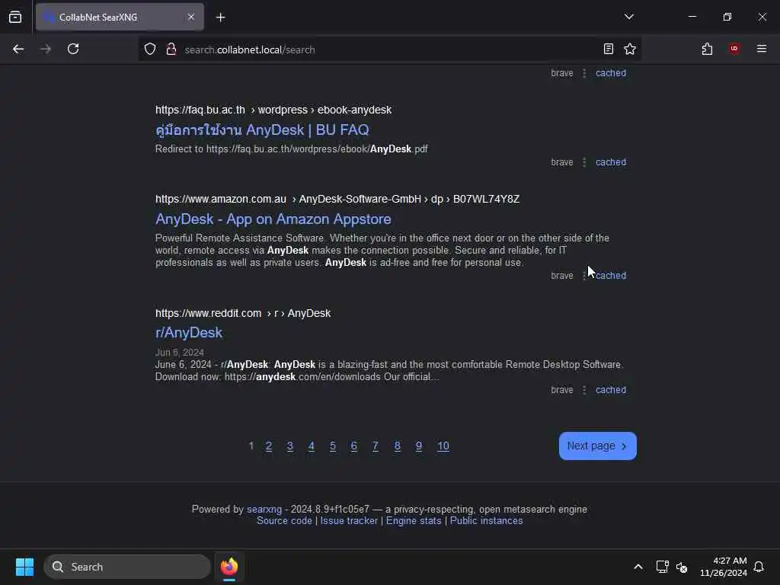Screen dimensions: 780x585
Task: Open the Engine stats footer link
Action: [x=414, y=521]
